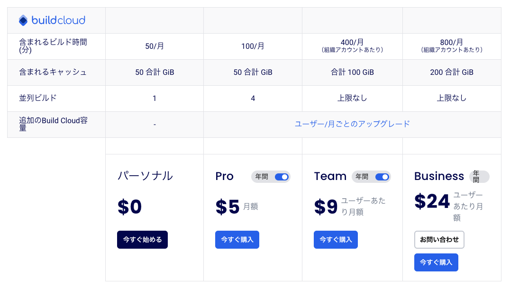Click the Business plan title
510x288 pixels.
(439, 176)
